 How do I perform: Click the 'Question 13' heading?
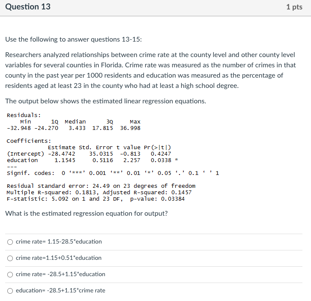click(28, 7)
